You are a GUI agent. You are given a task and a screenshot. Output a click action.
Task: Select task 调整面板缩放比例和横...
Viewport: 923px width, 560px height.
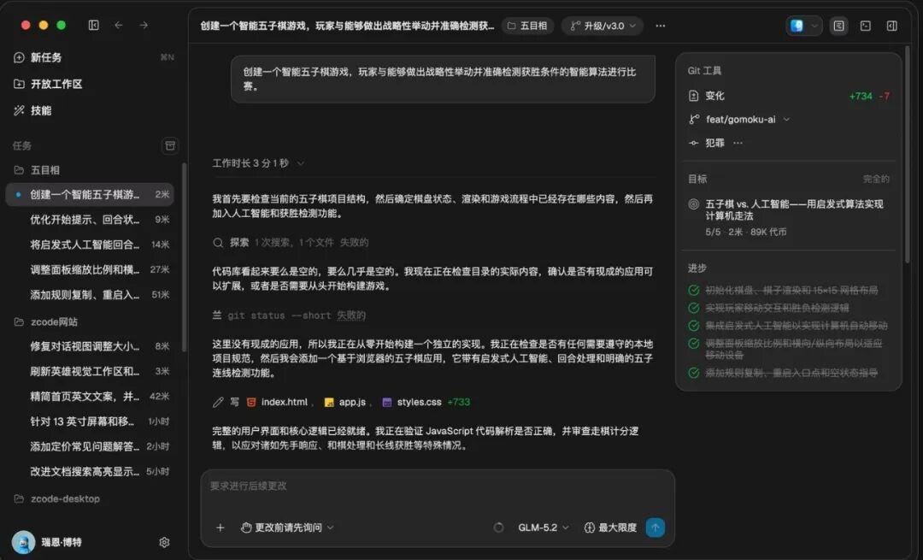pyautogui.click(x=91, y=269)
